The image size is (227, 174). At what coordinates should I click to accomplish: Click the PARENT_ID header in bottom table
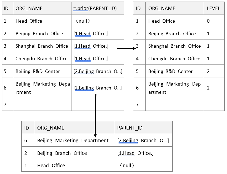[130, 128]
